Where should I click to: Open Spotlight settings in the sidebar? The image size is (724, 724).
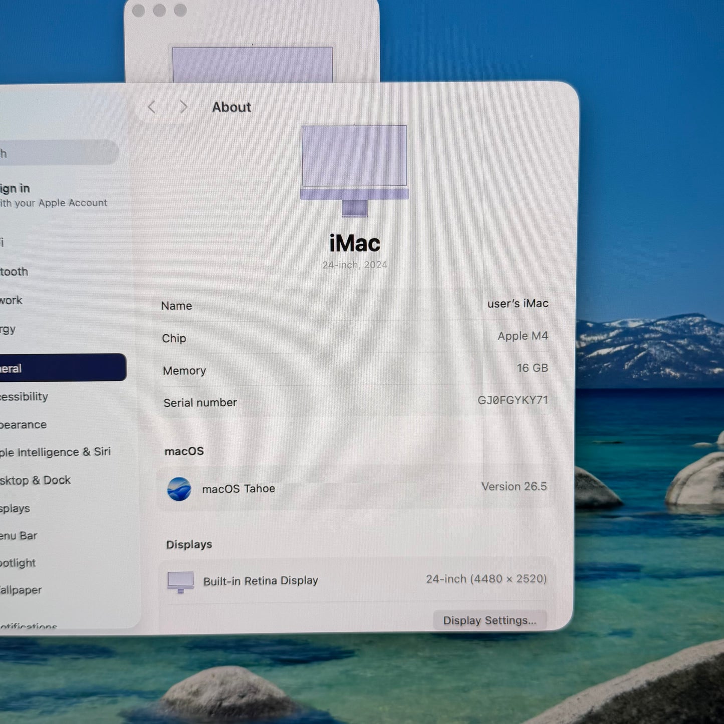point(18,563)
